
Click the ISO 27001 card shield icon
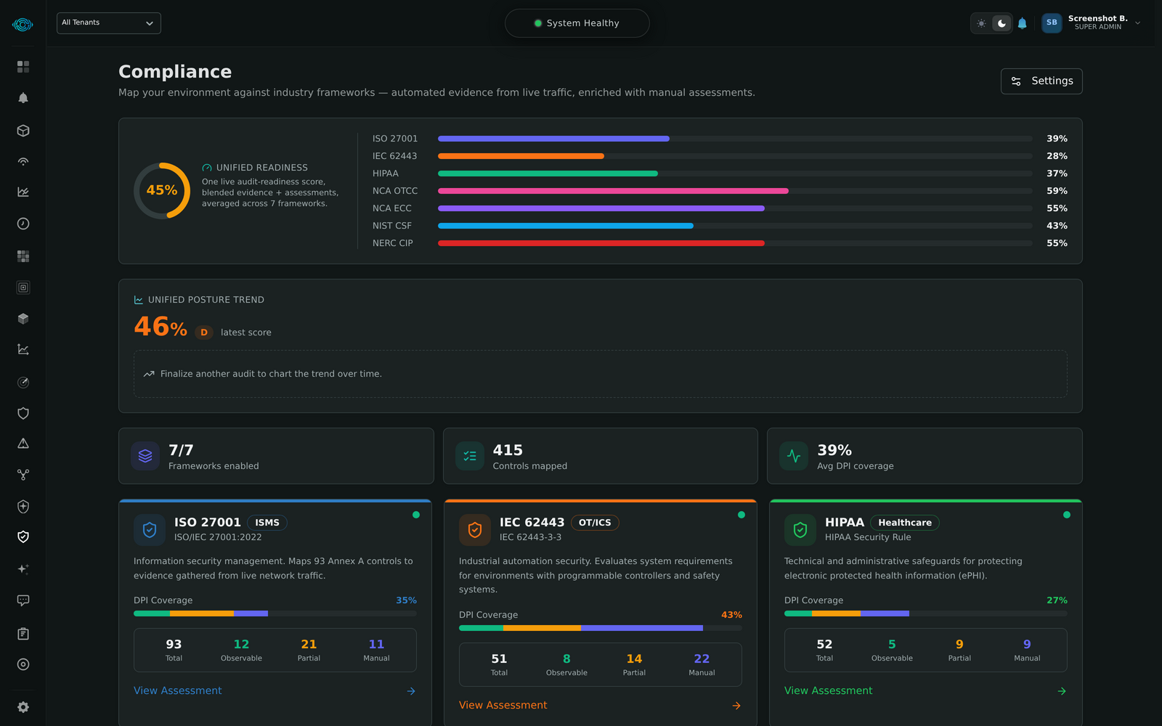point(150,530)
